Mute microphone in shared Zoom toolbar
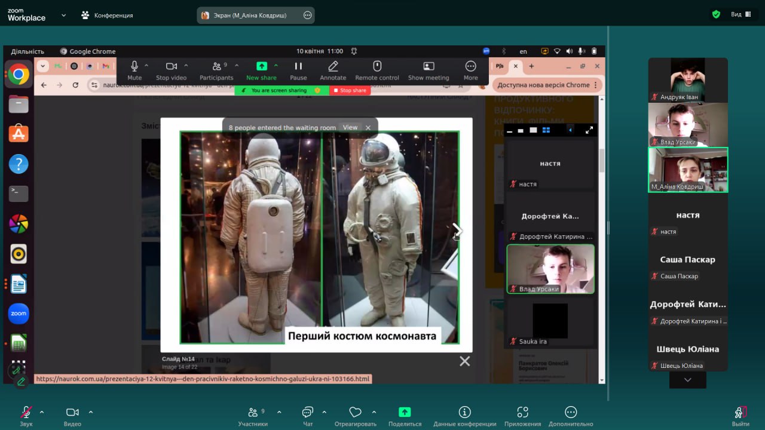 pos(134,70)
